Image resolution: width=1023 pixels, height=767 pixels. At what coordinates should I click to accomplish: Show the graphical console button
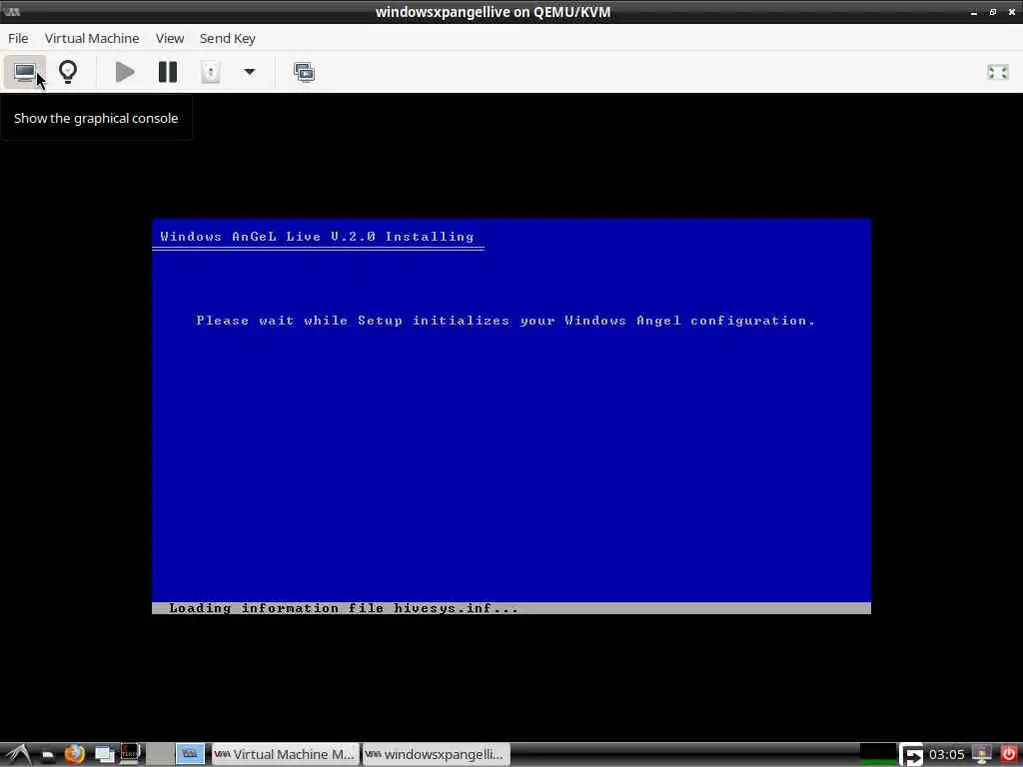25,72
